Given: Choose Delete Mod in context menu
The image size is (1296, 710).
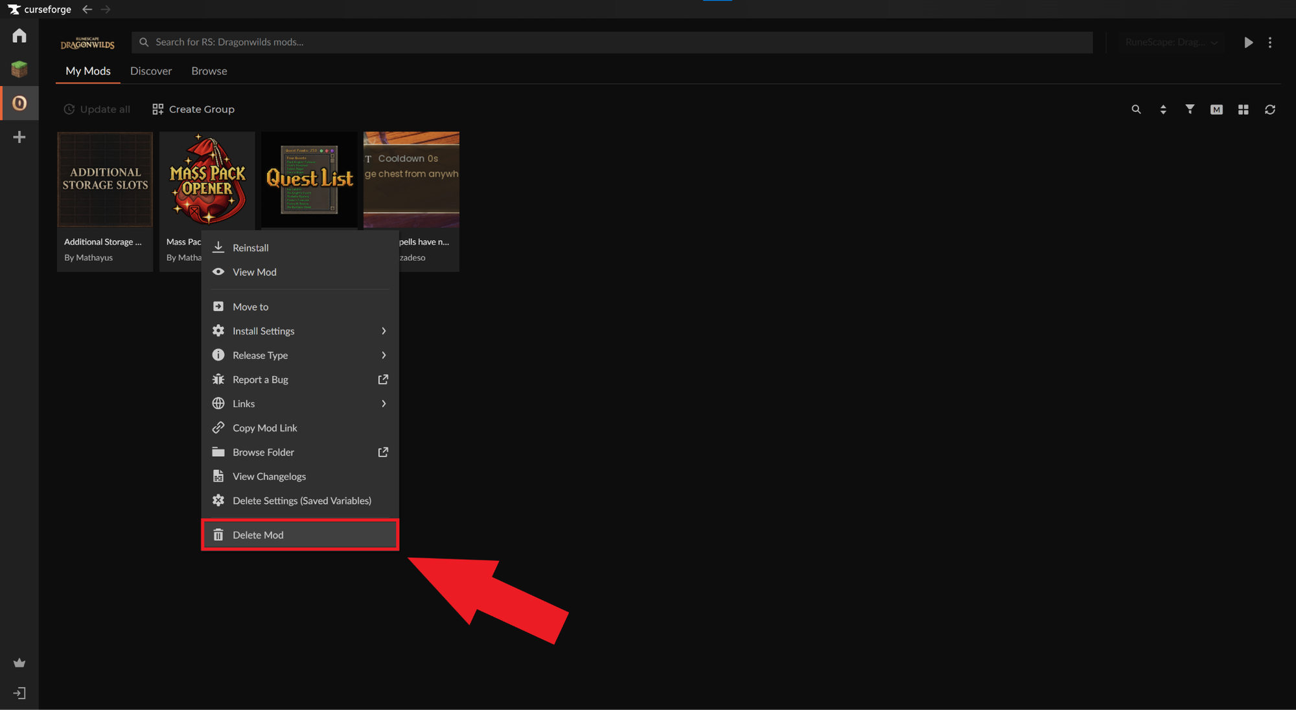Looking at the screenshot, I should [300, 535].
